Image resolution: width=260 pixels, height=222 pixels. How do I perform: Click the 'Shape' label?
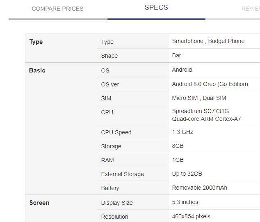[x=109, y=56]
